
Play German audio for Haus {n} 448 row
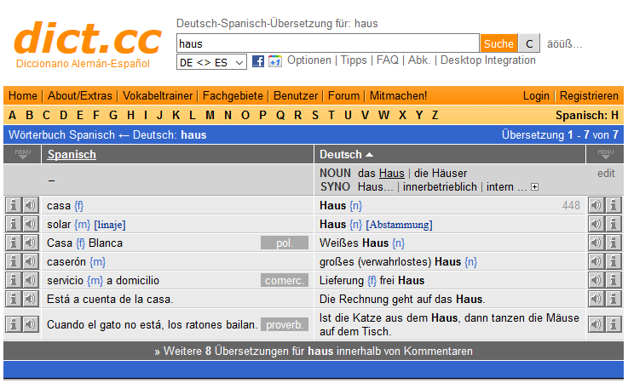596,205
